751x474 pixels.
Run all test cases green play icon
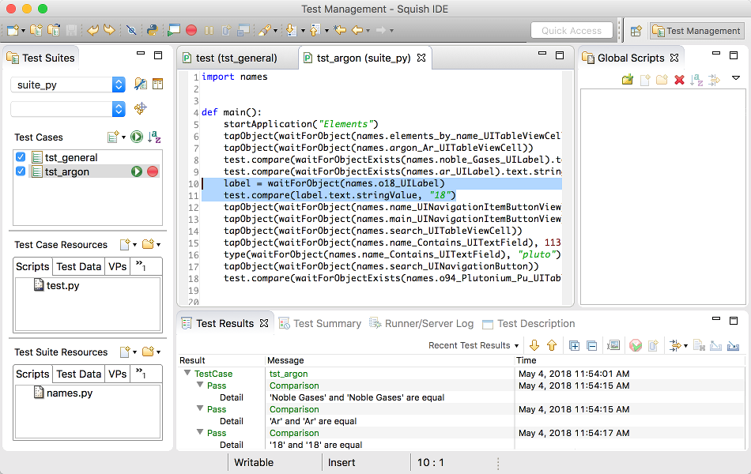coord(137,137)
